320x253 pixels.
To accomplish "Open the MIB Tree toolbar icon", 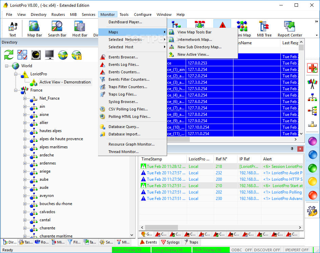I will (x=264, y=29).
